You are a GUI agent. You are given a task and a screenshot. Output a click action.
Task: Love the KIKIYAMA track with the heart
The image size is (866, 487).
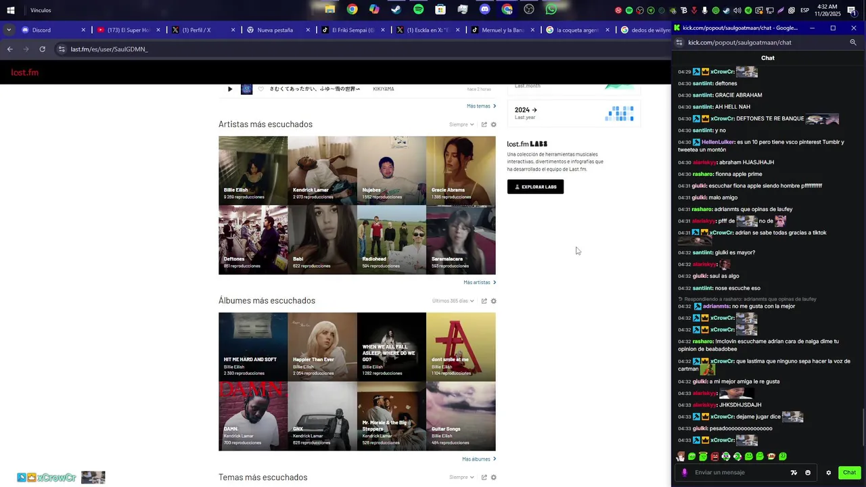[x=260, y=89]
